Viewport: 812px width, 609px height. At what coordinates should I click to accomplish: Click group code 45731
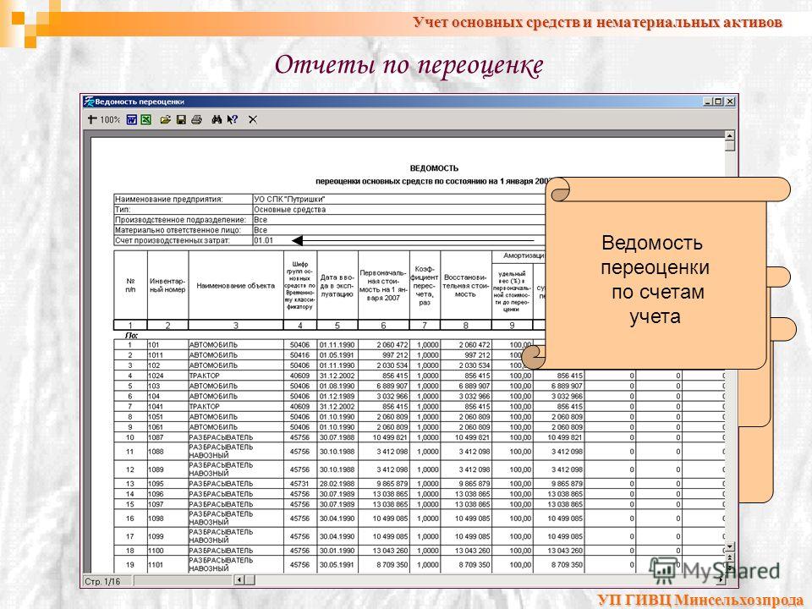(x=299, y=484)
